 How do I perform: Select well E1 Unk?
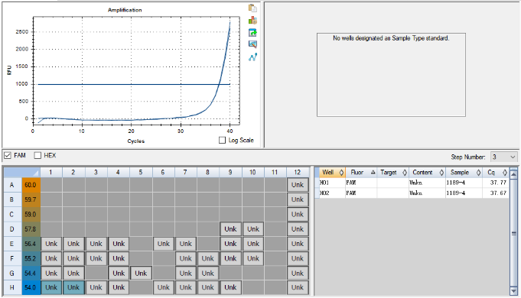coord(51,244)
